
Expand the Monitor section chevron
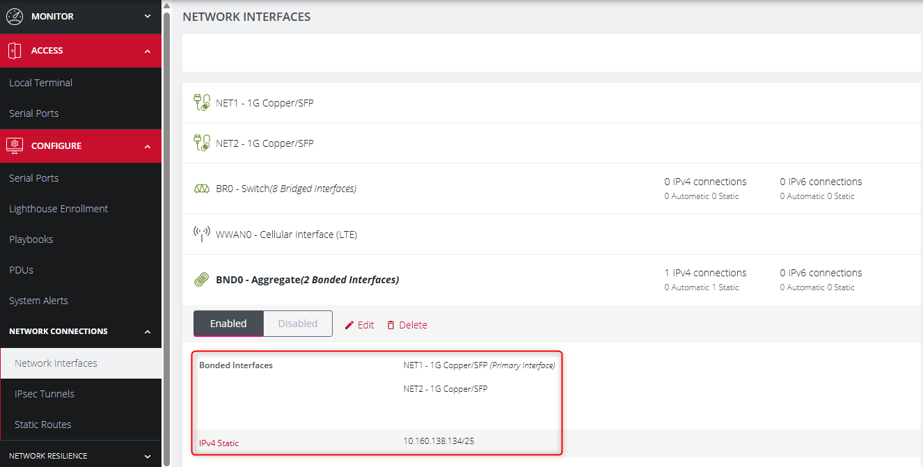pos(148,16)
